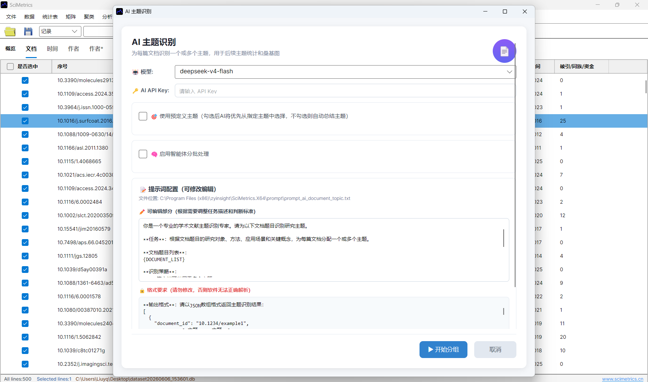Viewport: 648px width, 382px height.
Task: Uncheck row 10.1115/1.4068665 checkbox
Action: [x=25, y=161]
